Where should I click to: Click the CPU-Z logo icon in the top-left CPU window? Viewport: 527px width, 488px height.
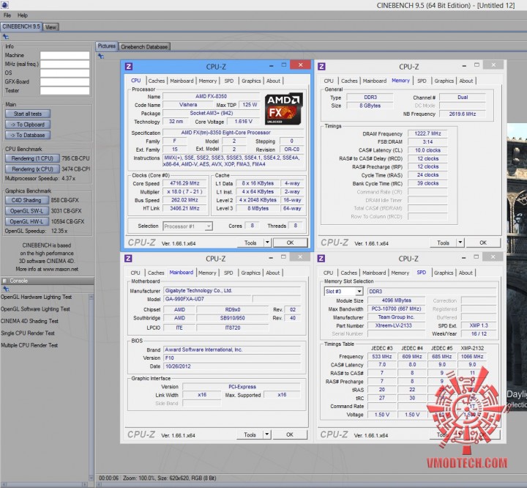[x=129, y=66]
